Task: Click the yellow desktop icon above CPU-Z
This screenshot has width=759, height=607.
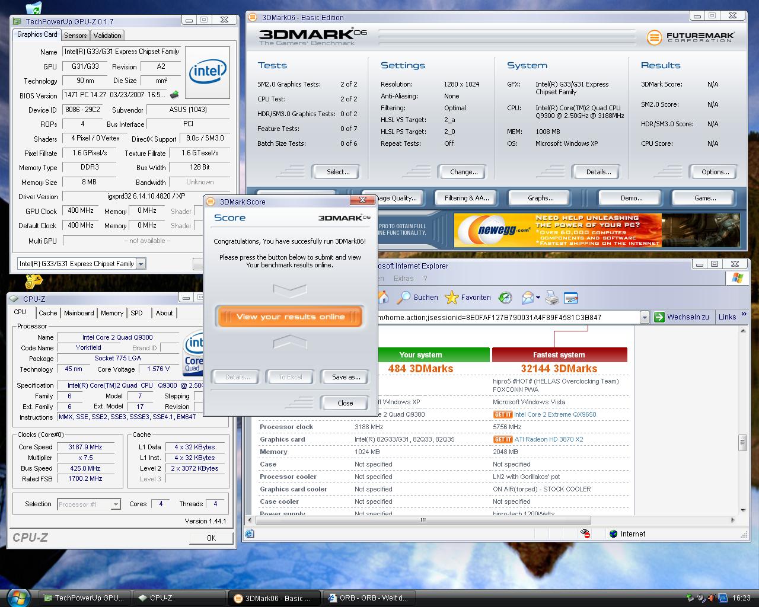Action: coord(34,281)
